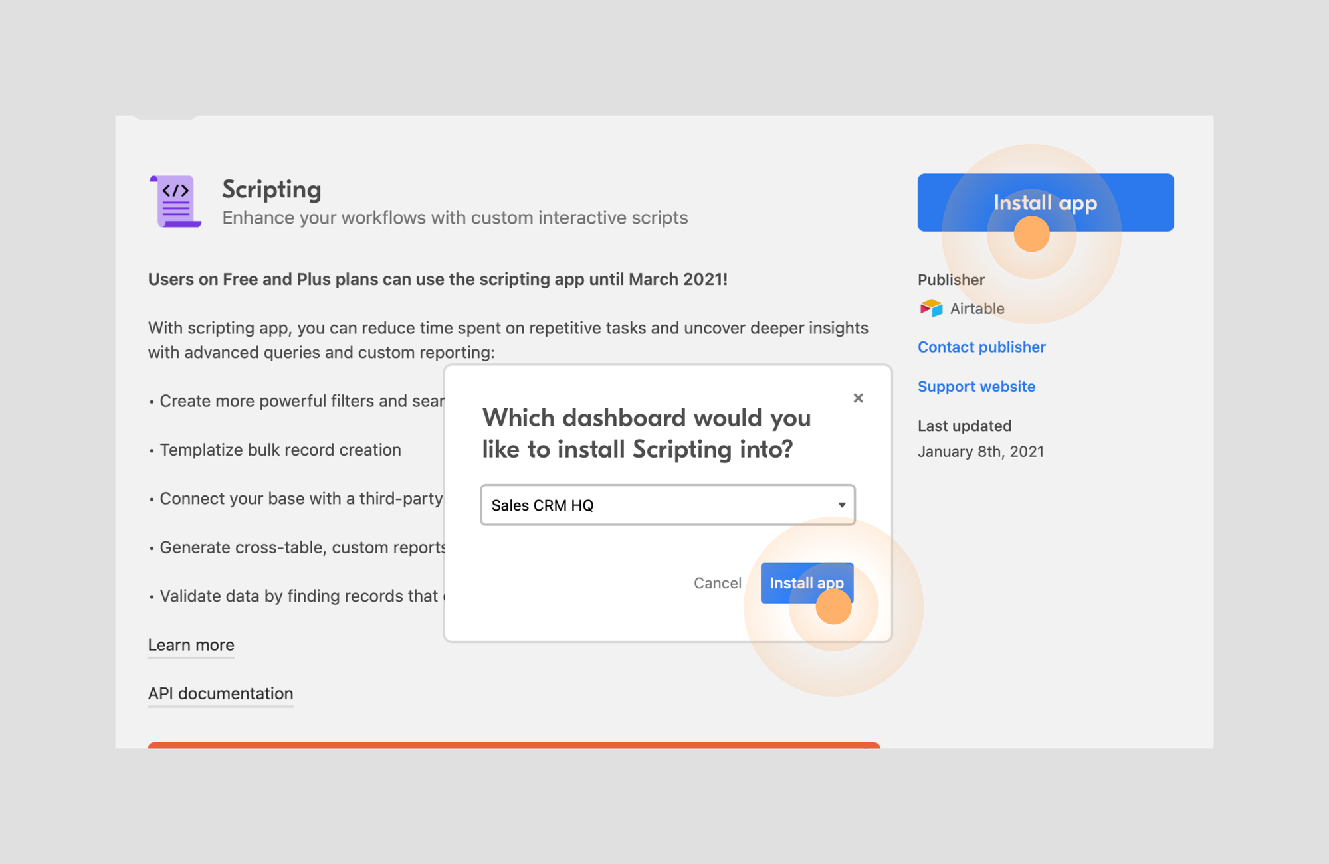Click the orange banner at page bottom
The height and width of the screenshot is (864, 1329).
[x=513, y=745]
